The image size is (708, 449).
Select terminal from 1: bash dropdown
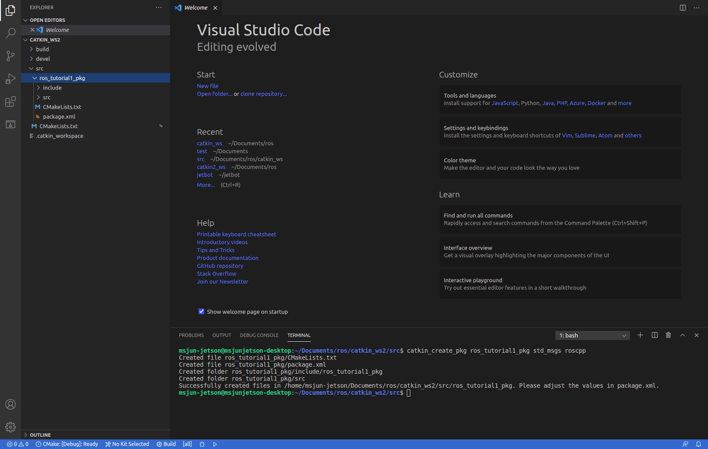[593, 335]
